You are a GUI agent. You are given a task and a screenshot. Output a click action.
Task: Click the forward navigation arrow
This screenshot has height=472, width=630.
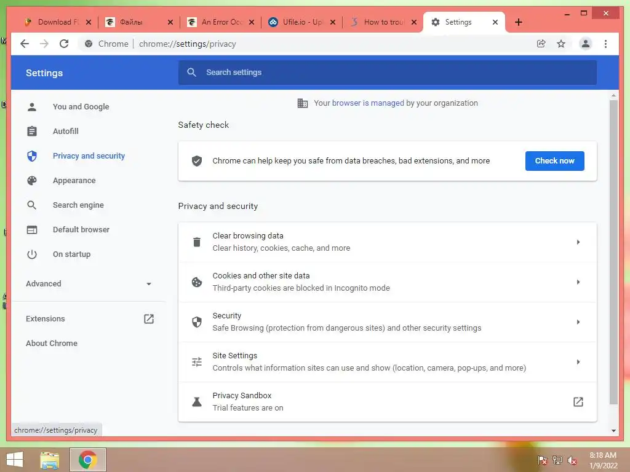click(x=44, y=44)
